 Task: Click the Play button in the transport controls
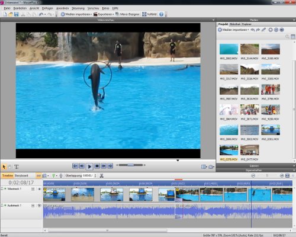tap(89, 166)
